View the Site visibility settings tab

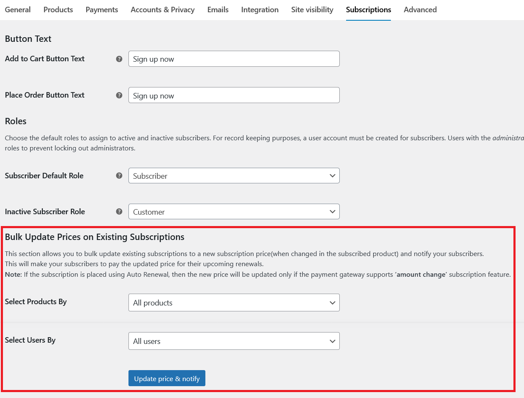312,9
